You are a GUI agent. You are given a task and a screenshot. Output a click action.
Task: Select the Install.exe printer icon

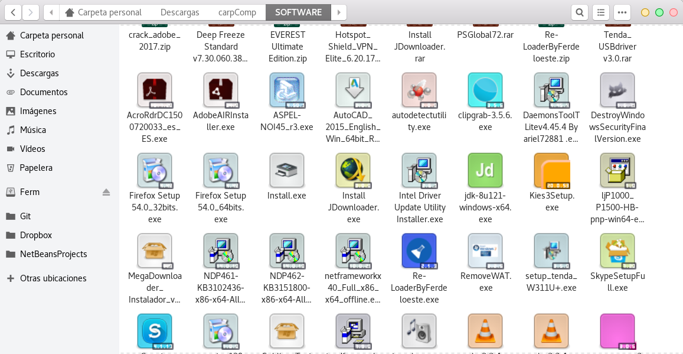click(x=287, y=170)
